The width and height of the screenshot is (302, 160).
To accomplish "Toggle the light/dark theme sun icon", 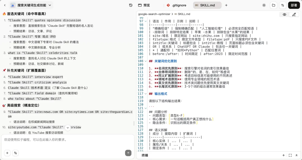I will 264,5.
